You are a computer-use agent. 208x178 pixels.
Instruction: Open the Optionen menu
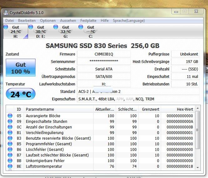click(x=48, y=21)
